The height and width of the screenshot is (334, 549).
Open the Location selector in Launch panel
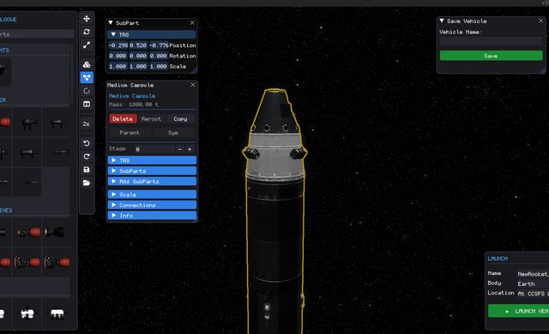click(x=534, y=294)
